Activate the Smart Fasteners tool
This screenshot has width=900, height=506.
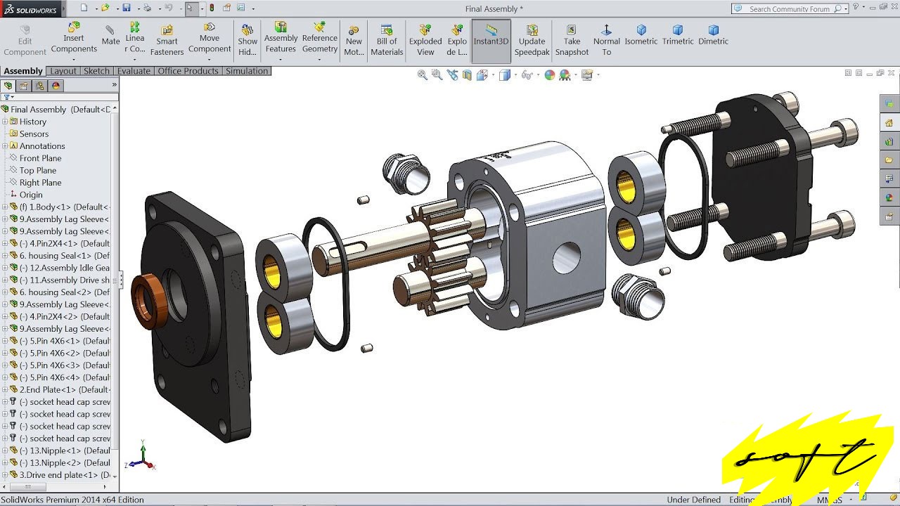pyautogui.click(x=167, y=37)
